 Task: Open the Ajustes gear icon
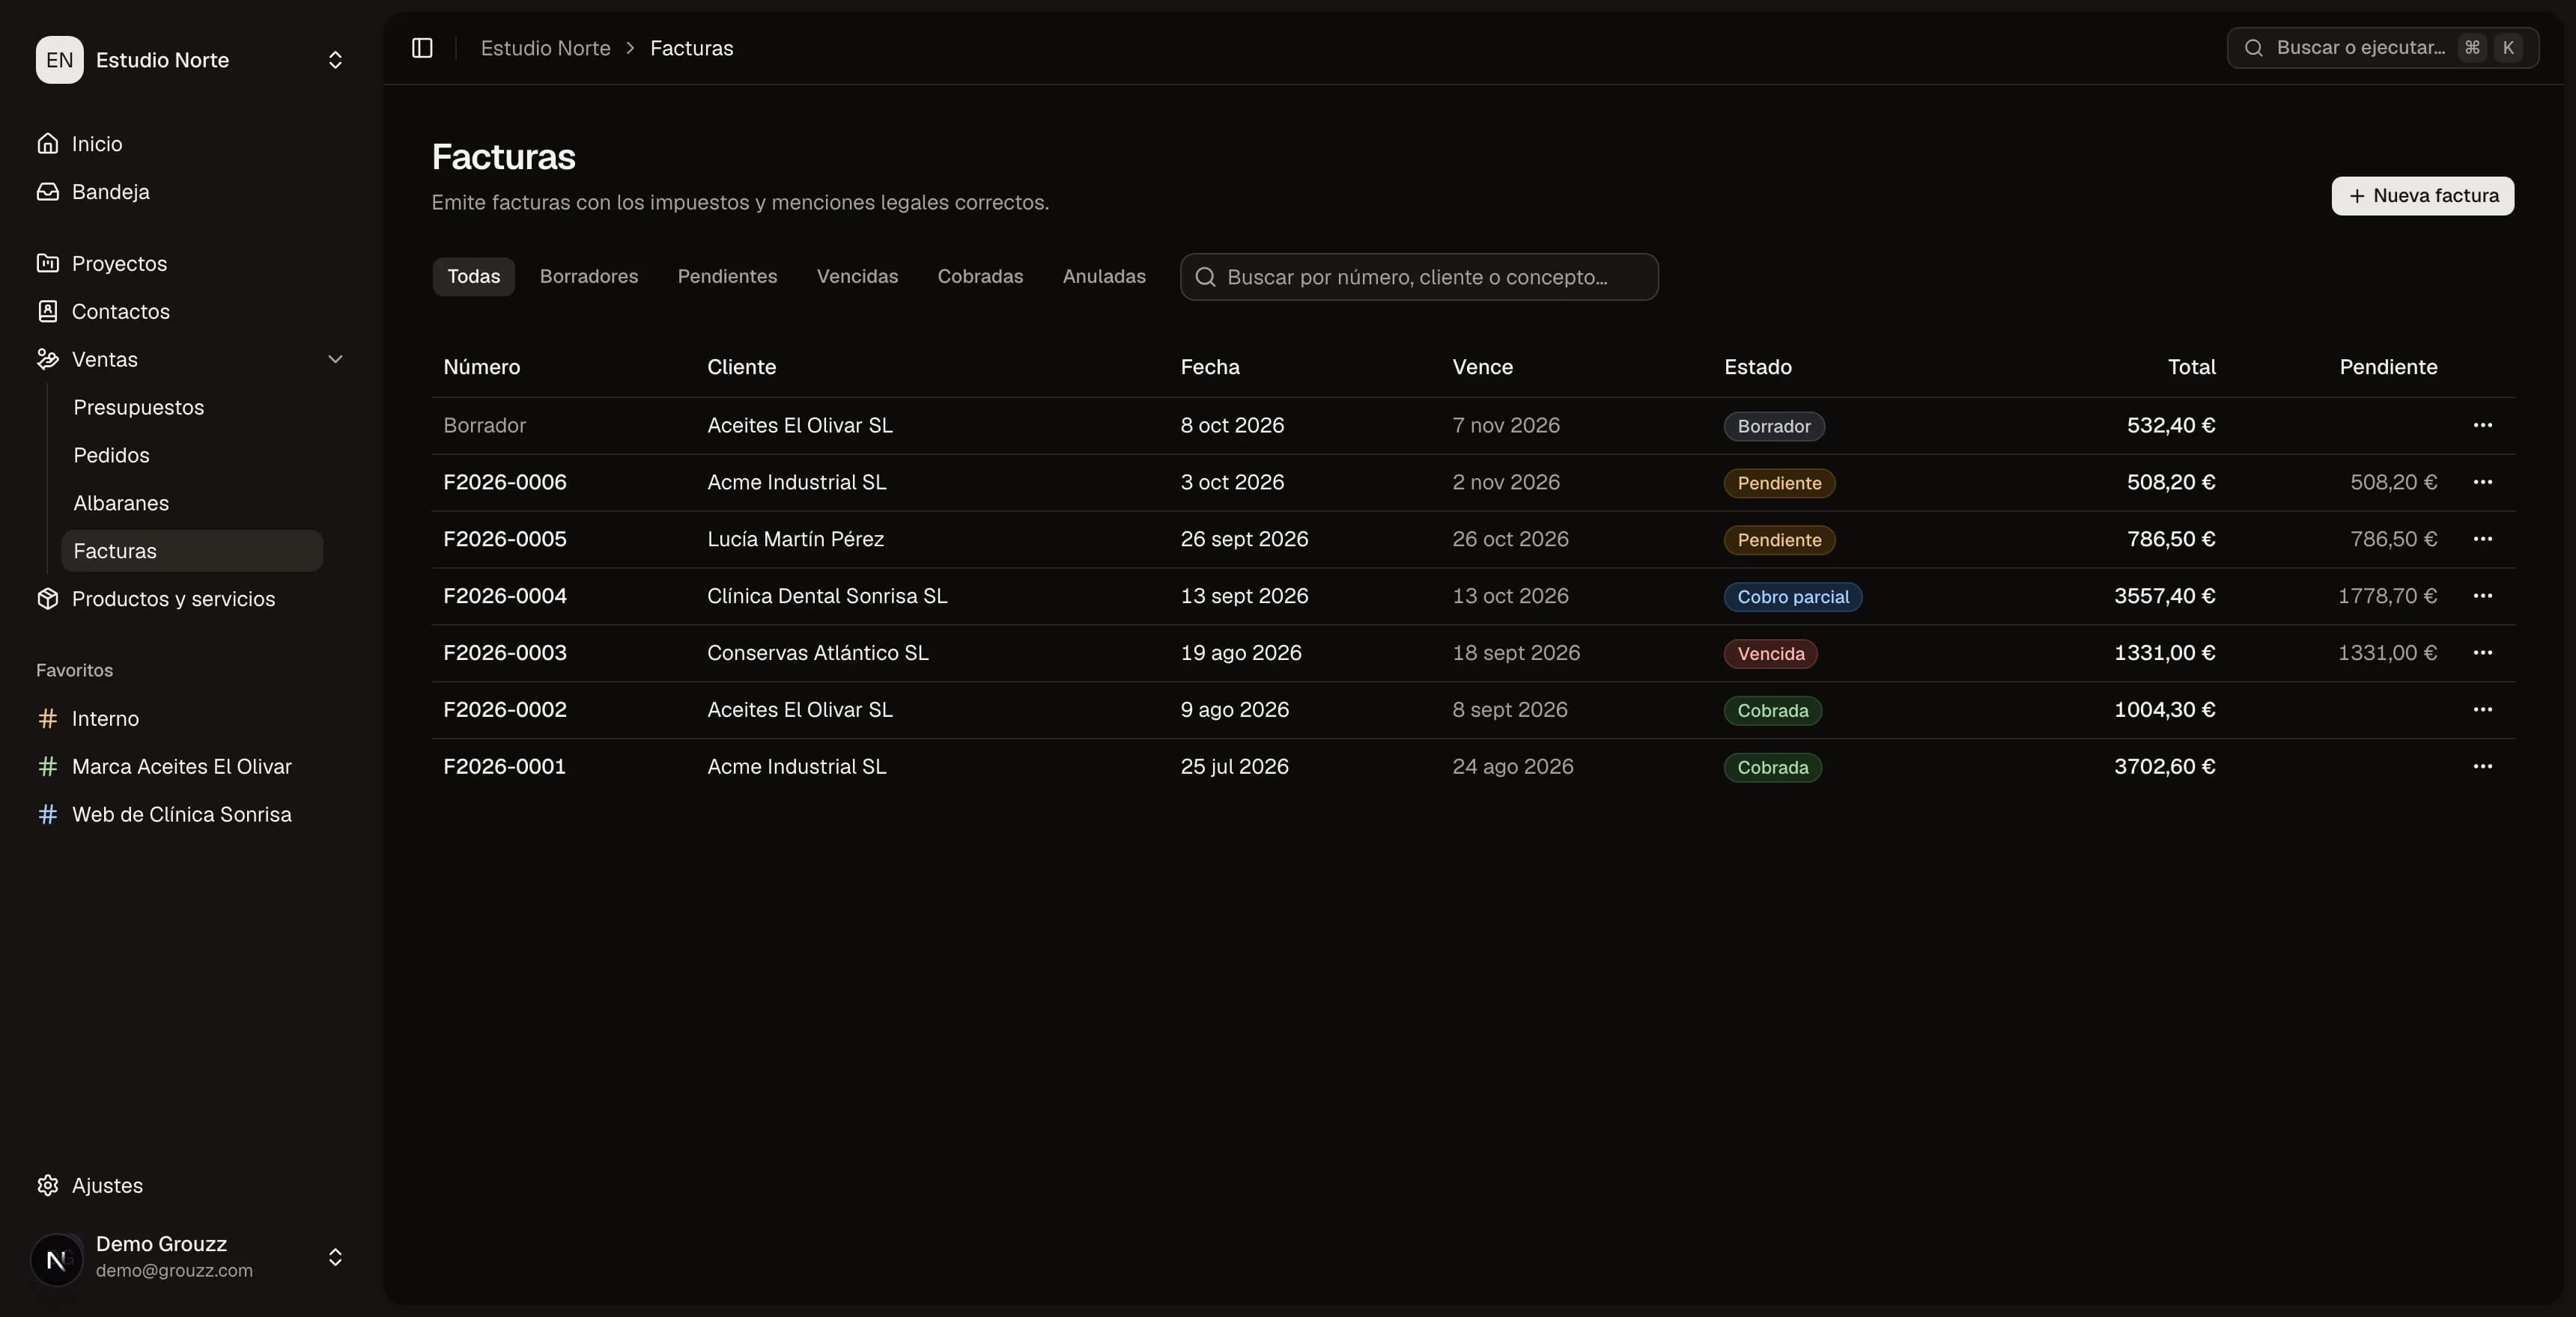(47, 1186)
